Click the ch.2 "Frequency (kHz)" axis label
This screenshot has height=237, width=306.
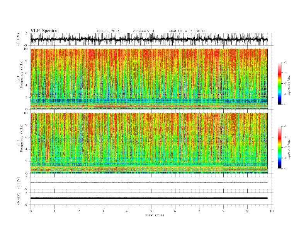click(21, 138)
